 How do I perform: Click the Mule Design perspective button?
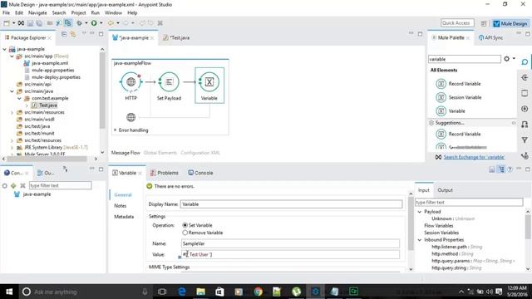pos(511,23)
